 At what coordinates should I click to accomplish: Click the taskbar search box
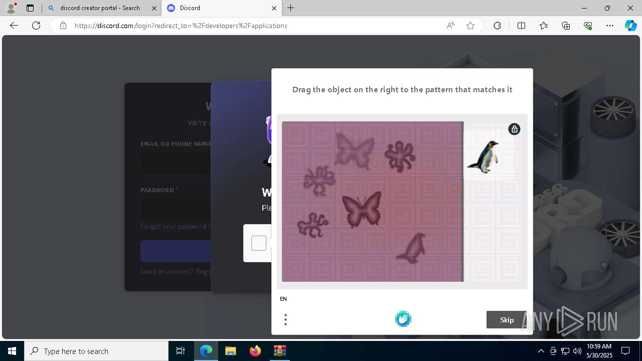click(96, 351)
